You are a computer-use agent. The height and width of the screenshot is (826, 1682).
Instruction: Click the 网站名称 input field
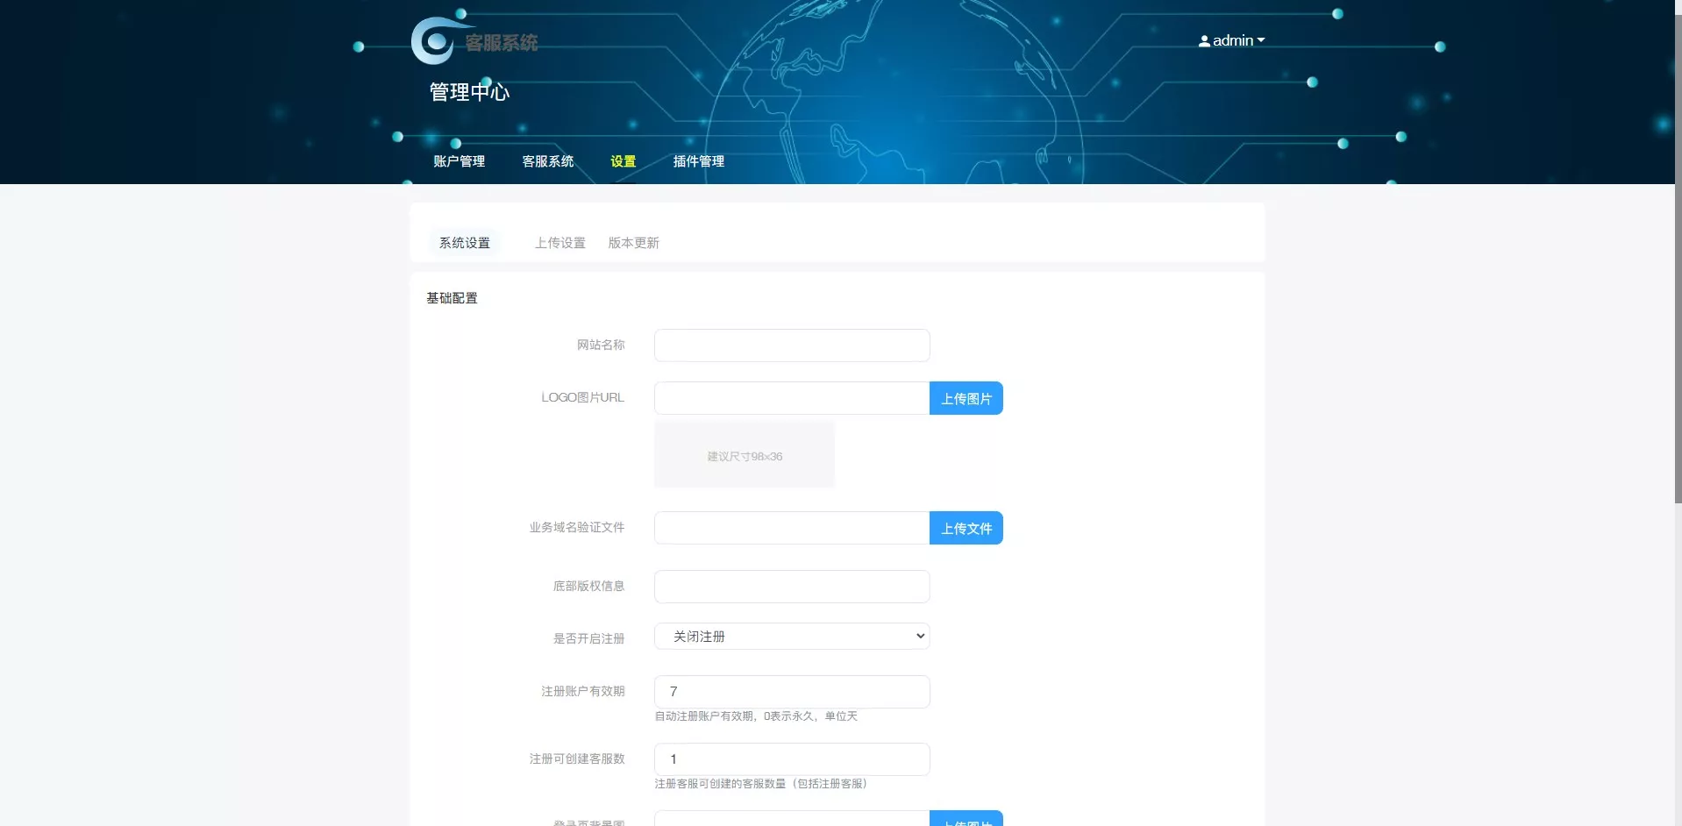click(x=790, y=345)
